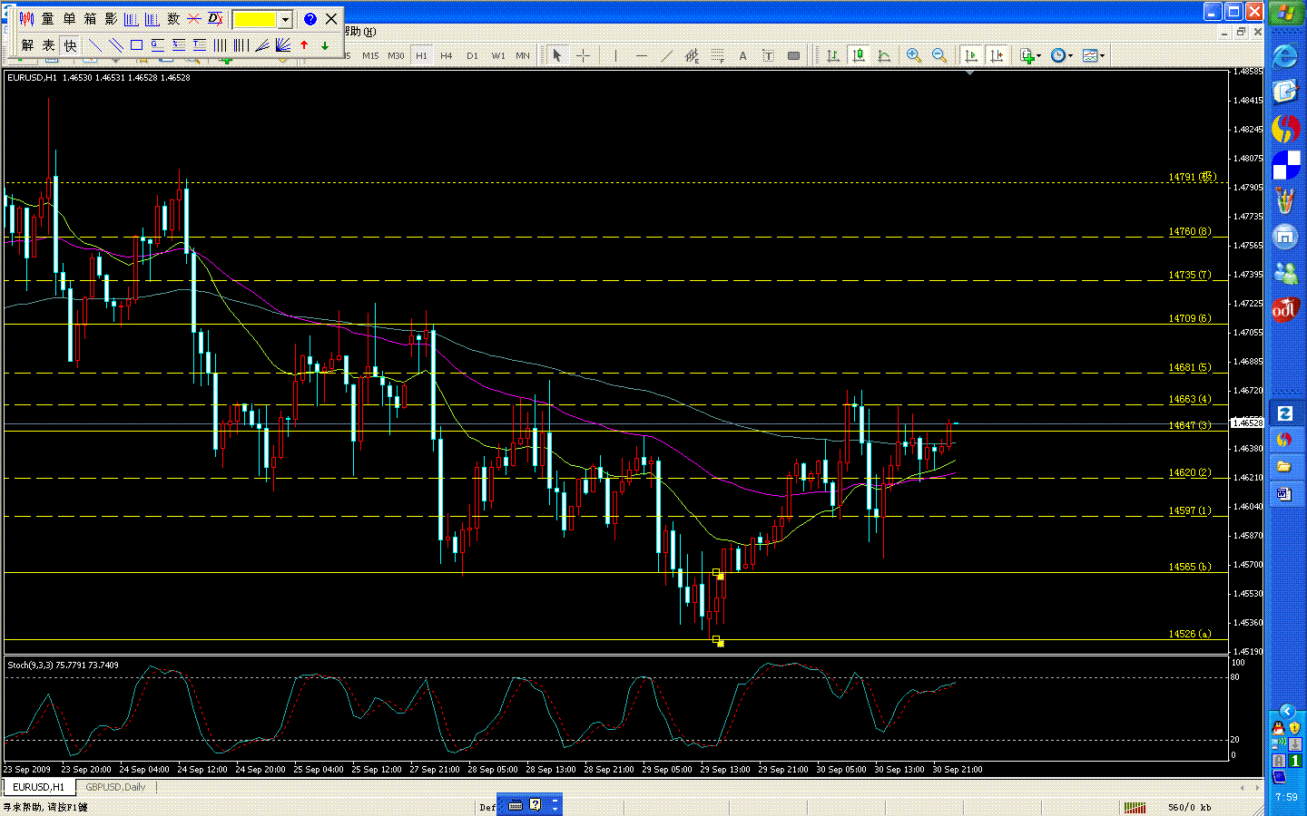Viewport: 1307px width, 816px height.
Task: Place a red up arrow marker
Action: click(304, 45)
